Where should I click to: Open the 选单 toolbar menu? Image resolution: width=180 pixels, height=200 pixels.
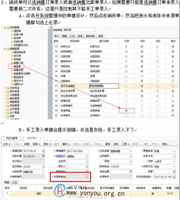coord(36,144)
